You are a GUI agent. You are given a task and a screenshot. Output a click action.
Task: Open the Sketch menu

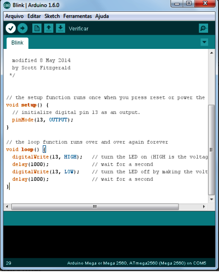tap(52, 16)
